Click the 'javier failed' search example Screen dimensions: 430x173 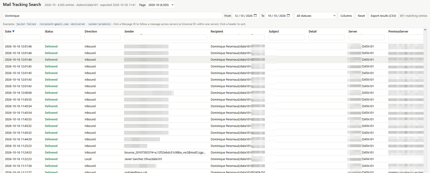coord(26,24)
